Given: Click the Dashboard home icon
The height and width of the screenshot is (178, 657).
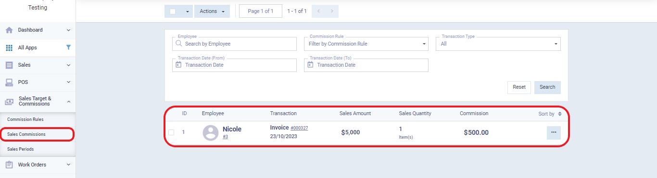Looking at the screenshot, I should pos(9,30).
